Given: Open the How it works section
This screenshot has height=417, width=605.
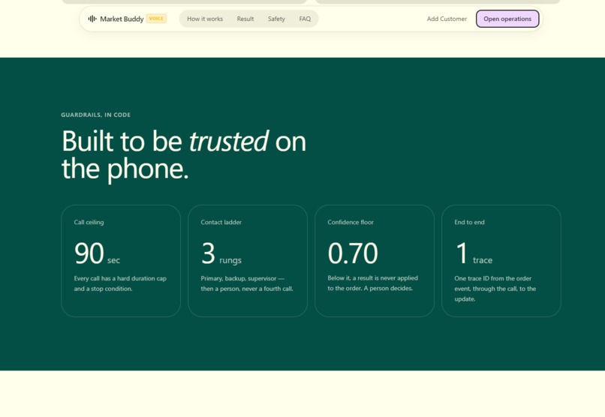Looking at the screenshot, I should pyautogui.click(x=205, y=19).
